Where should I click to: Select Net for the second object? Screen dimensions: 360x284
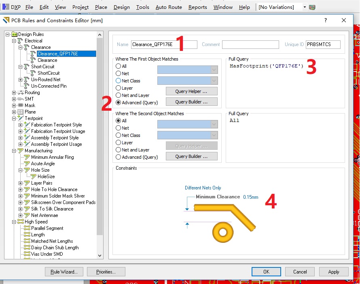click(x=118, y=128)
